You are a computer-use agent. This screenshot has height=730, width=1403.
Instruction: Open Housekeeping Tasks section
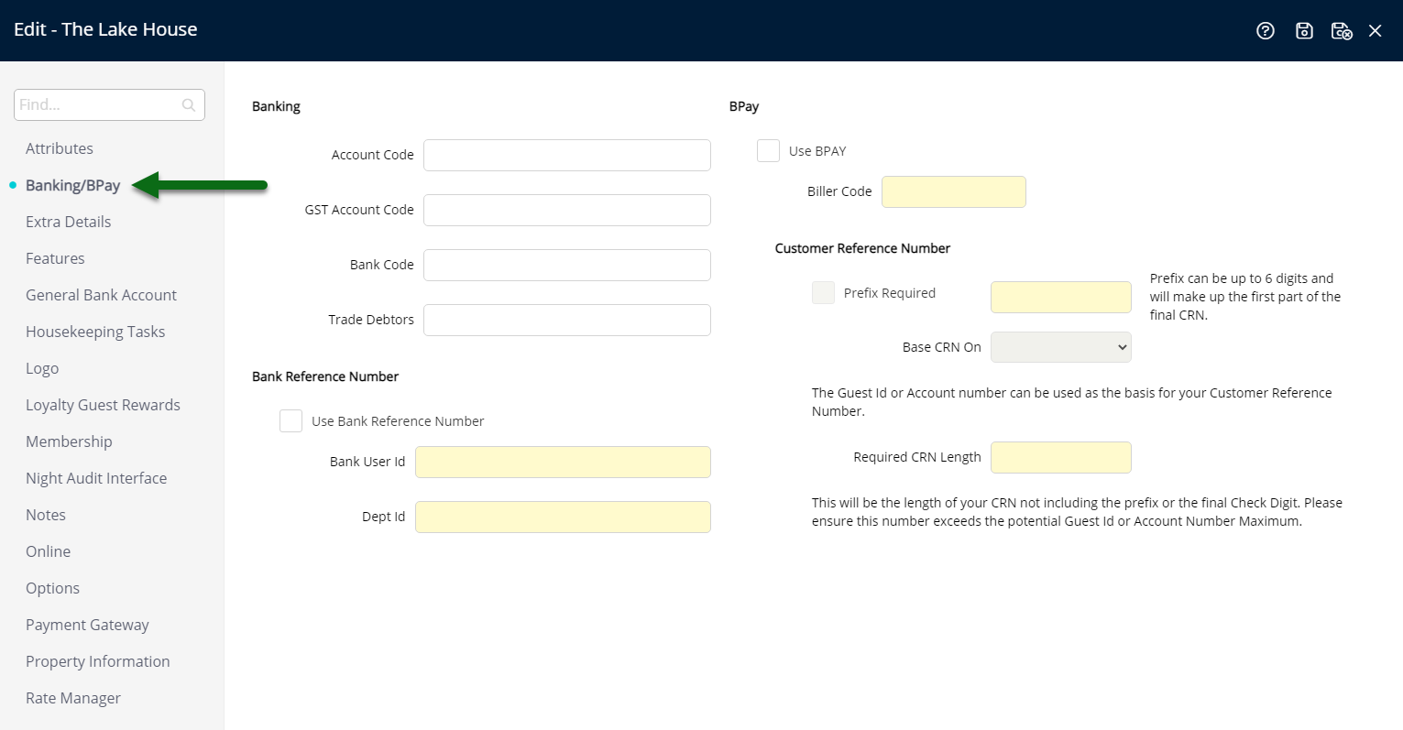[95, 332]
